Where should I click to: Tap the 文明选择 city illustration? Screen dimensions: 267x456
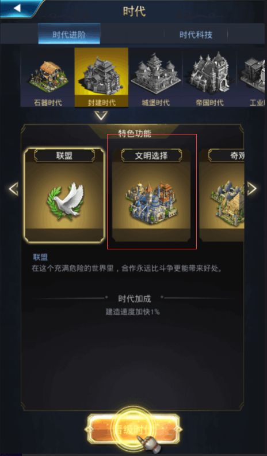point(151,203)
